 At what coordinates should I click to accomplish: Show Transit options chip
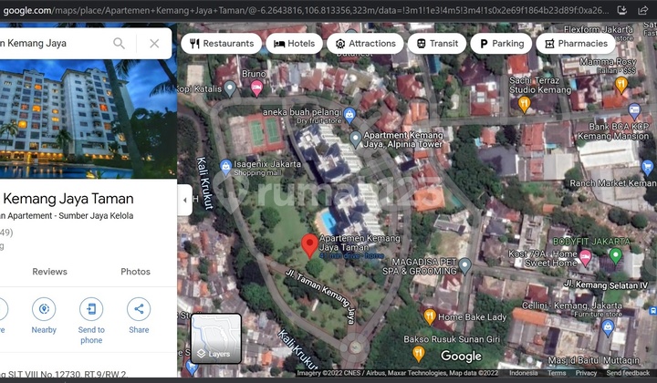click(x=437, y=44)
